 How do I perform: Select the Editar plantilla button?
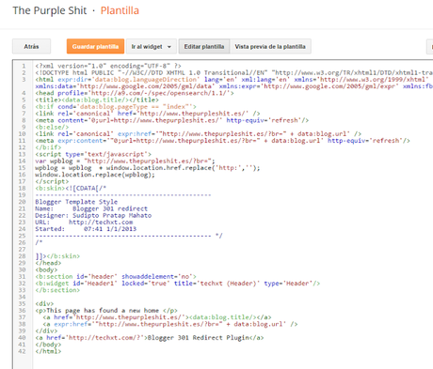(204, 46)
